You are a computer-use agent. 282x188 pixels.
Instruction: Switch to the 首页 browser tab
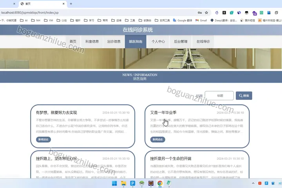(x=43, y=4)
